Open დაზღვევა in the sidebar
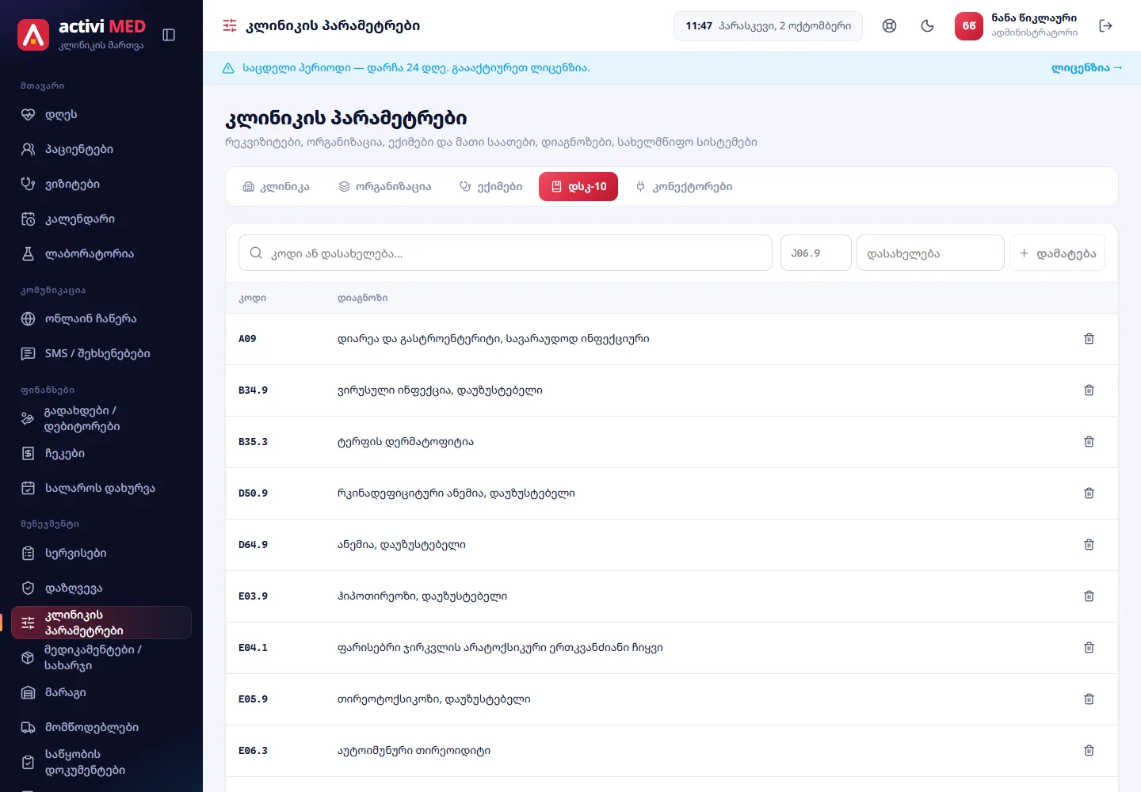This screenshot has width=1141, height=792. 101,588
